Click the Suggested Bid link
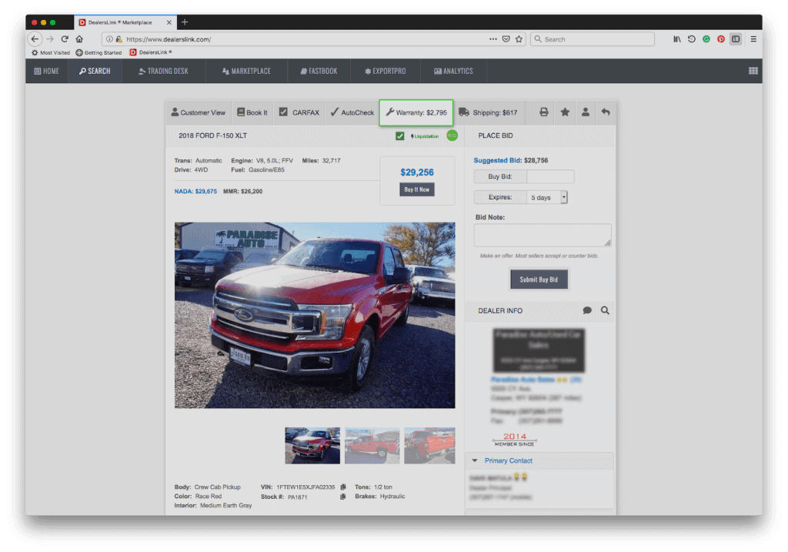Screen dimensions: 788x552 pos(498,160)
